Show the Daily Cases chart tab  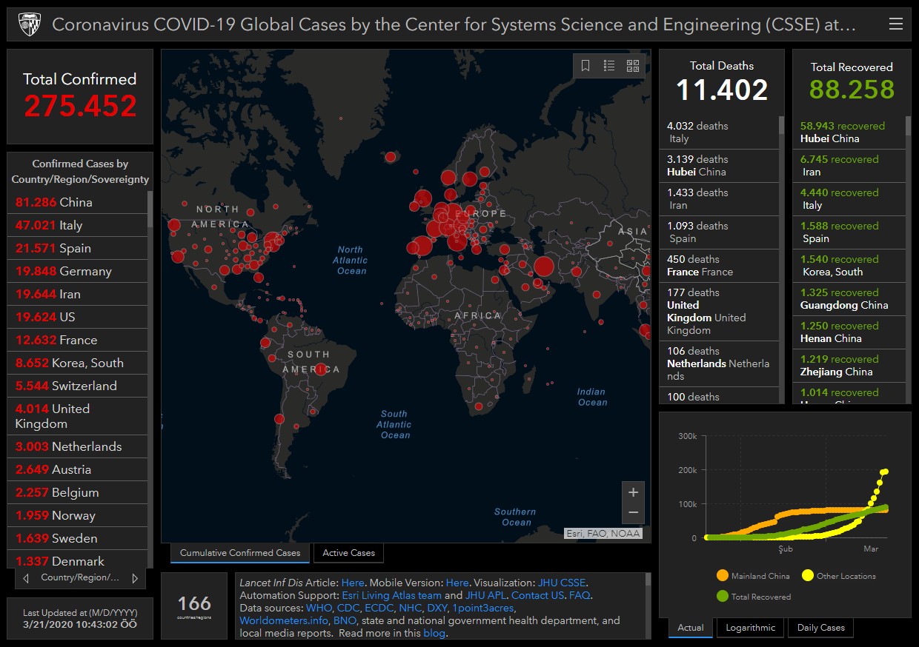820,628
